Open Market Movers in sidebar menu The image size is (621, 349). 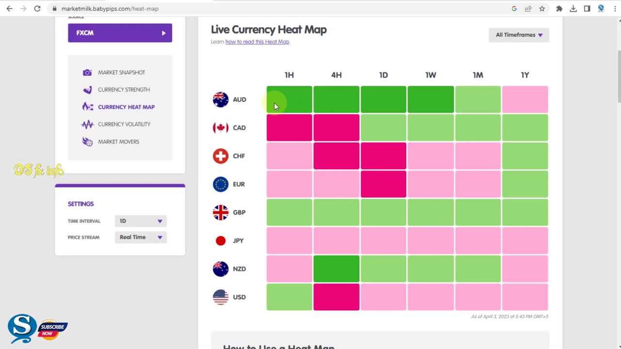click(x=118, y=142)
